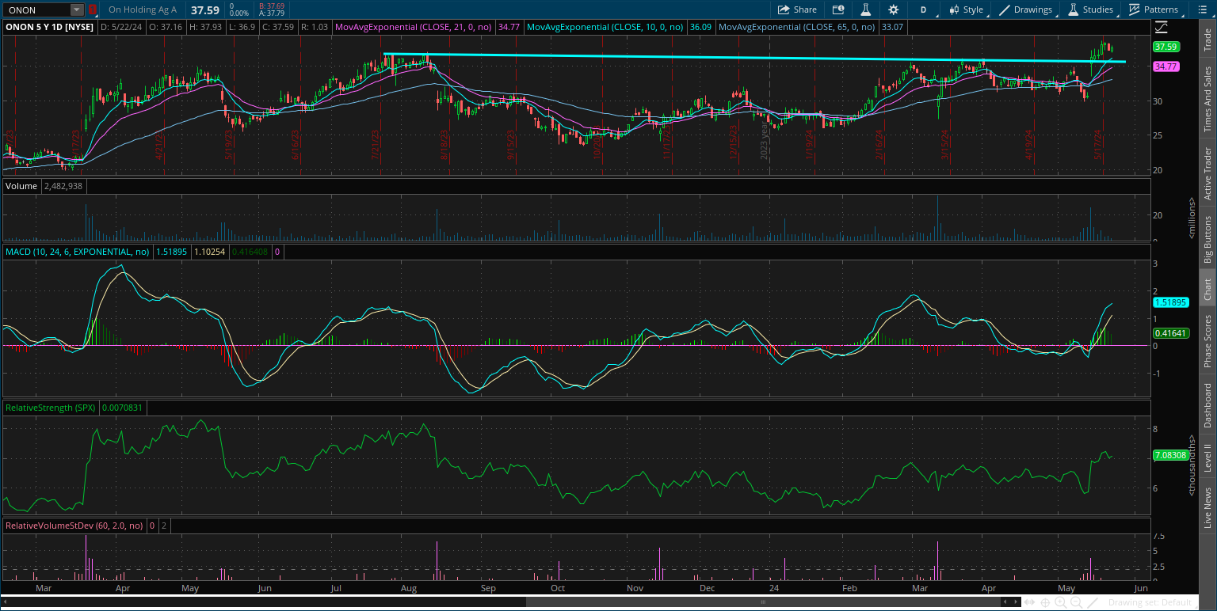This screenshot has height=611, width=1217.
Task: Open the Studies menu
Action: [x=1091, y=9]
